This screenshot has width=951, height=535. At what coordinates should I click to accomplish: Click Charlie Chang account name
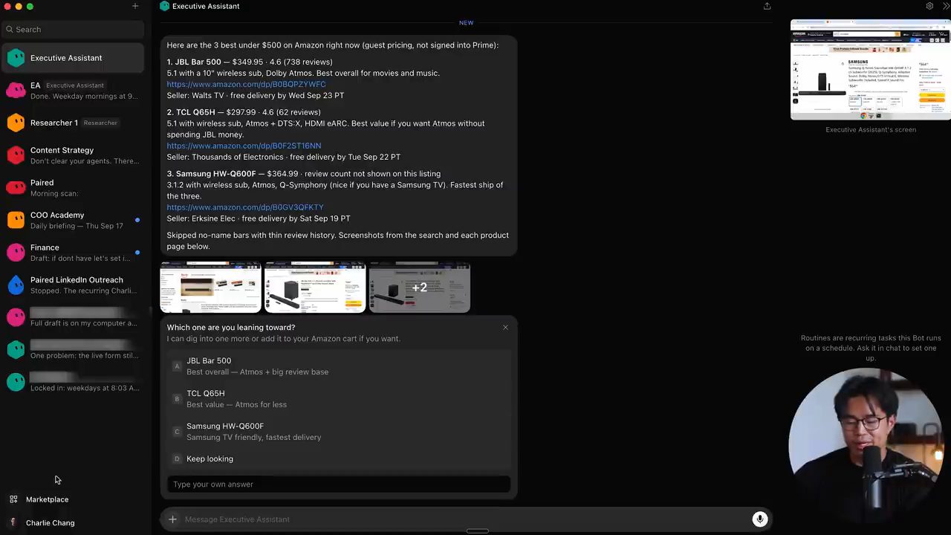coord(50,523)
